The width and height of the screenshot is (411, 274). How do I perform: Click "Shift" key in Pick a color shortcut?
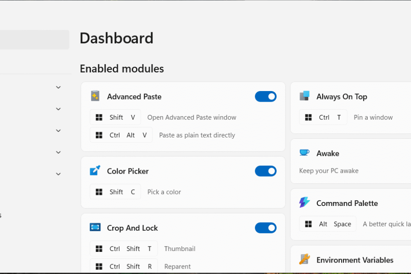click(x=116, y=192)
